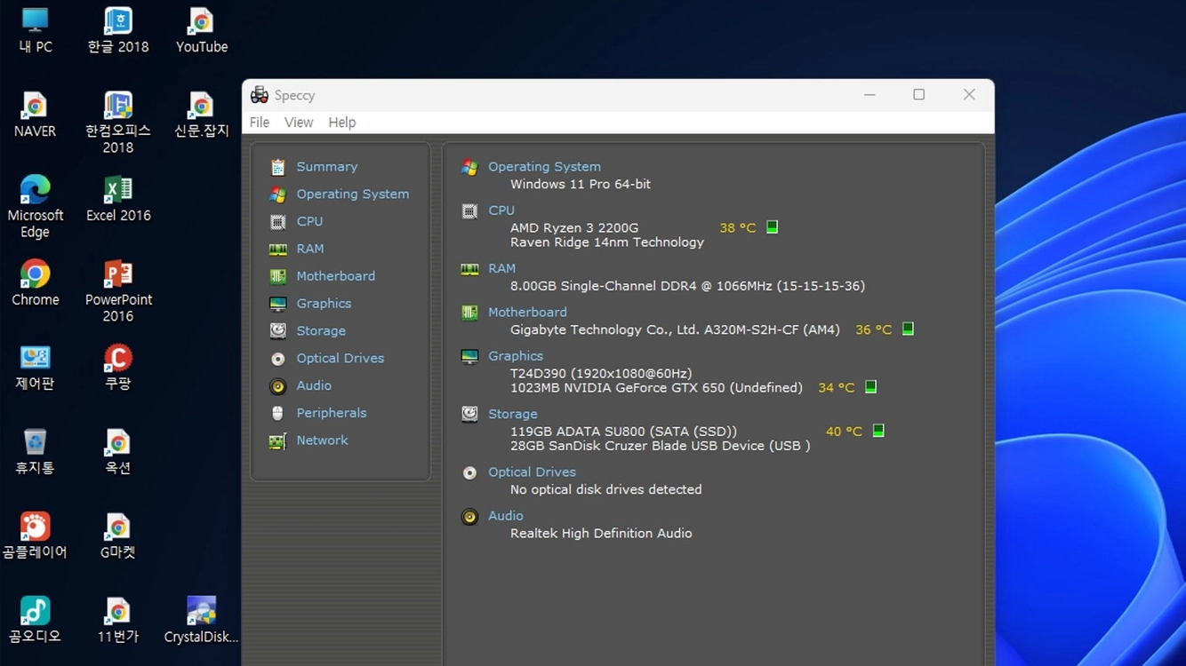Click the CPU icon in summary panel

pyautogui.click(x=469, y=210)
